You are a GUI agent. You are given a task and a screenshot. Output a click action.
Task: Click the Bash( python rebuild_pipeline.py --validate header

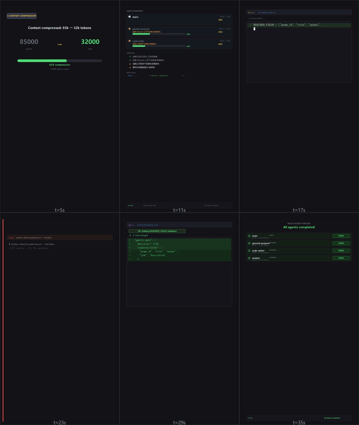[60, 237]
